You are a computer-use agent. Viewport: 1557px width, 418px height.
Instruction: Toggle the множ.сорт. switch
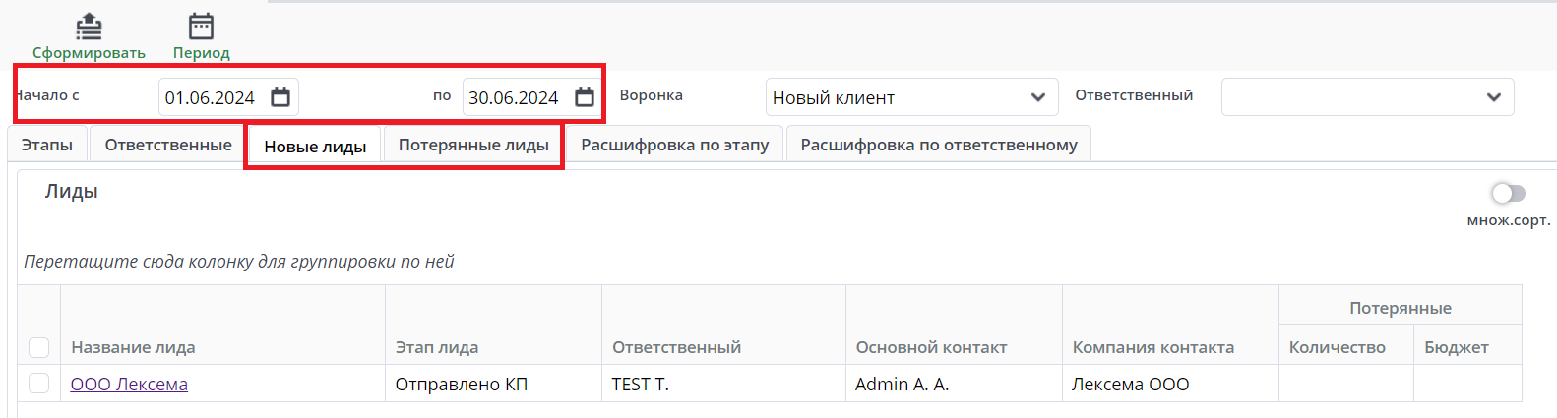point(1508,193)
